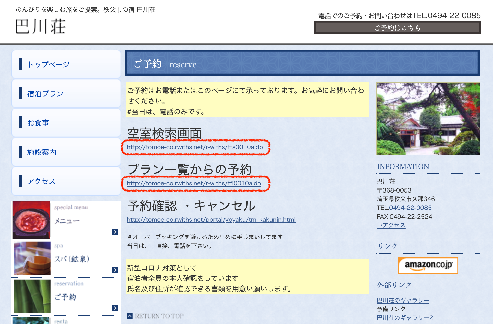Image resolution: width=493 pixels, height=324 pixels.
Task: Open 施設案内 in the side navigation
Action: [42, 152]
